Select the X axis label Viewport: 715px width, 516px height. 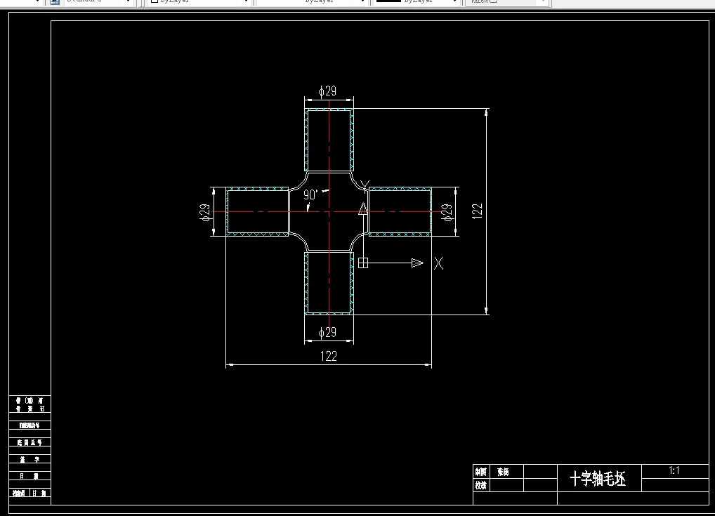[x=438, y=263]
